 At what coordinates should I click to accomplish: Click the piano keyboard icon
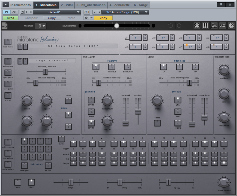pyautogui.click(x=206, y=26)
